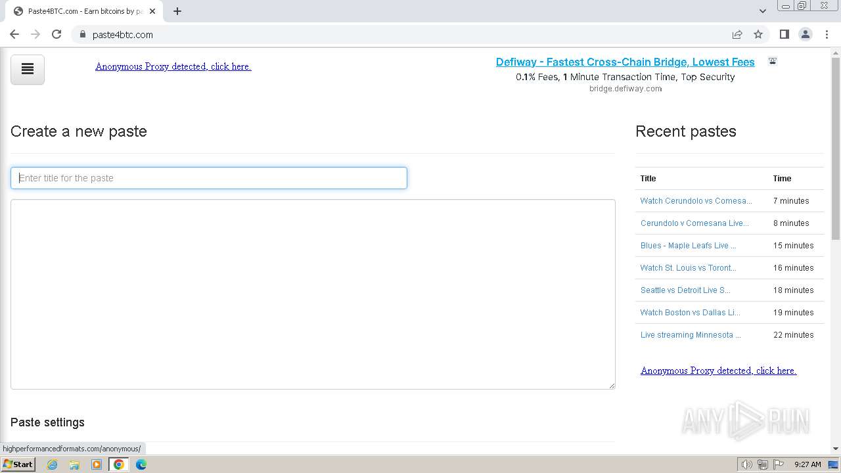Open 'Seattle vs Detroit Live S...' paste
Image resolution: width=841 pixels, height=473 pixels.
coord(685,290)
